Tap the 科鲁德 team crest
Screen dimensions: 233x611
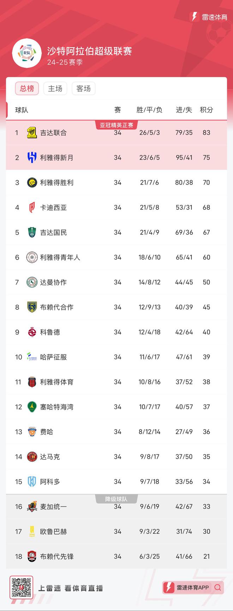coord(32,332)
